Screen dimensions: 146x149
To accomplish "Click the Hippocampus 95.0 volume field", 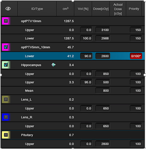I will pyautogui.click(x=86, y=82).
